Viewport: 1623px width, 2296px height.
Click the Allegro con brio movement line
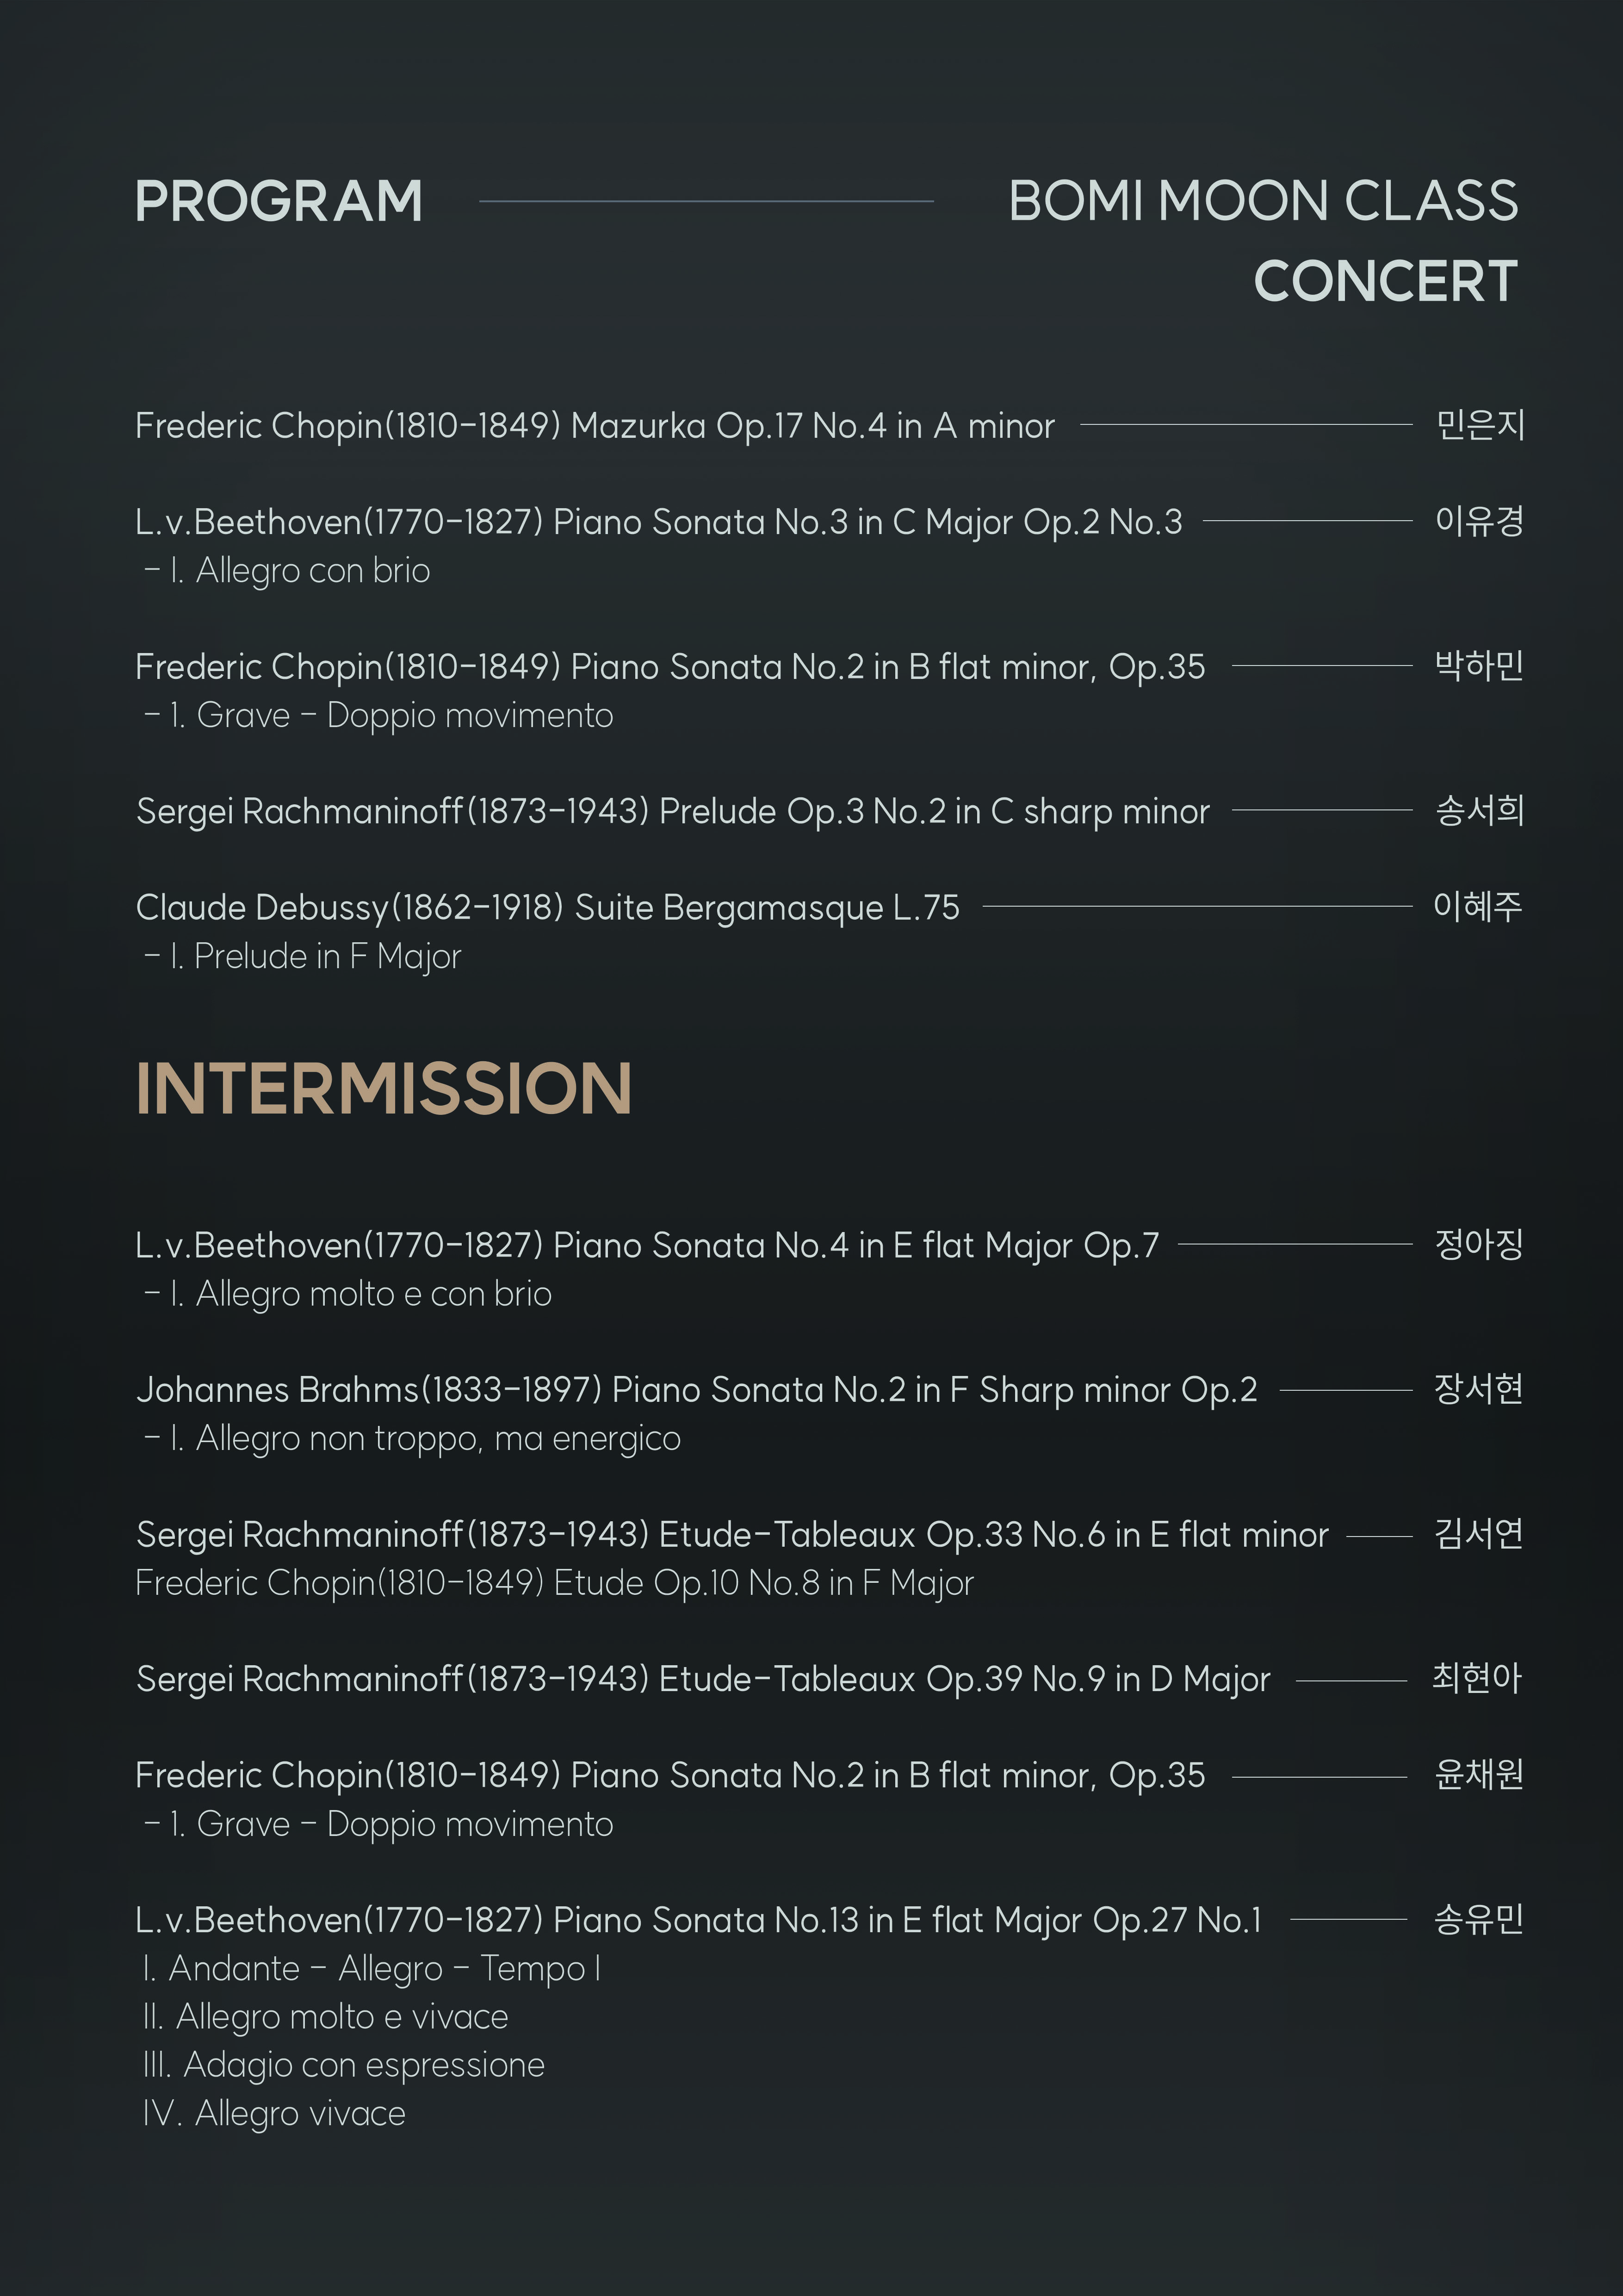[x=288, y=571]
